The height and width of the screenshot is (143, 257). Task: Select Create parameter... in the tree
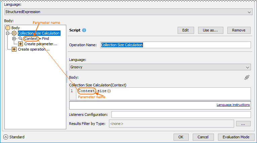[x=41, y=44]
